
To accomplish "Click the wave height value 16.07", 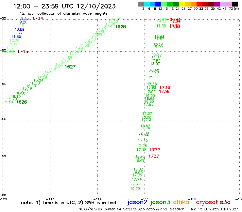I will pos(156,57).
